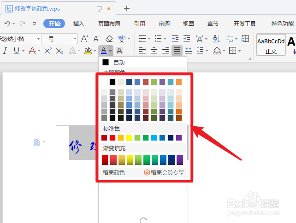Pick the standard yellow color swatch

pyautogui.click(x=129, y=138)
